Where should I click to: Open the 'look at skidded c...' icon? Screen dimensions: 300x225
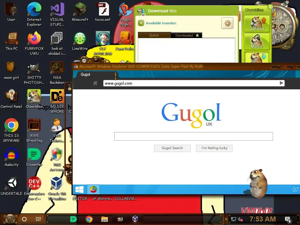(57, 43)
